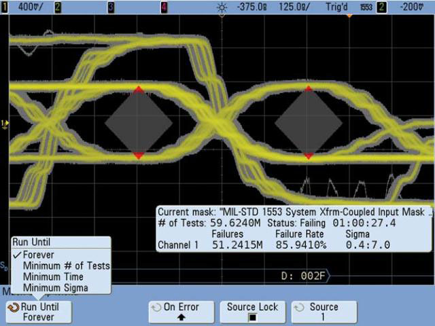Select Forever in Run Until menu
The width and height of the screenshot is (435, 326).
(x=37, y=255)
